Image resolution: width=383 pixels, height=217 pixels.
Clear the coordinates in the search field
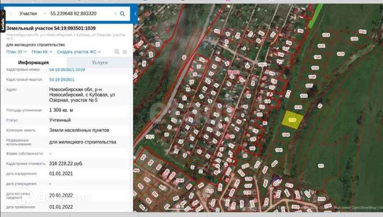tap(115, 14)
